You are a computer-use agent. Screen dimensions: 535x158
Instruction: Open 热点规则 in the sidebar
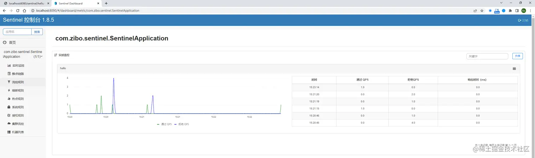(23, 99)
